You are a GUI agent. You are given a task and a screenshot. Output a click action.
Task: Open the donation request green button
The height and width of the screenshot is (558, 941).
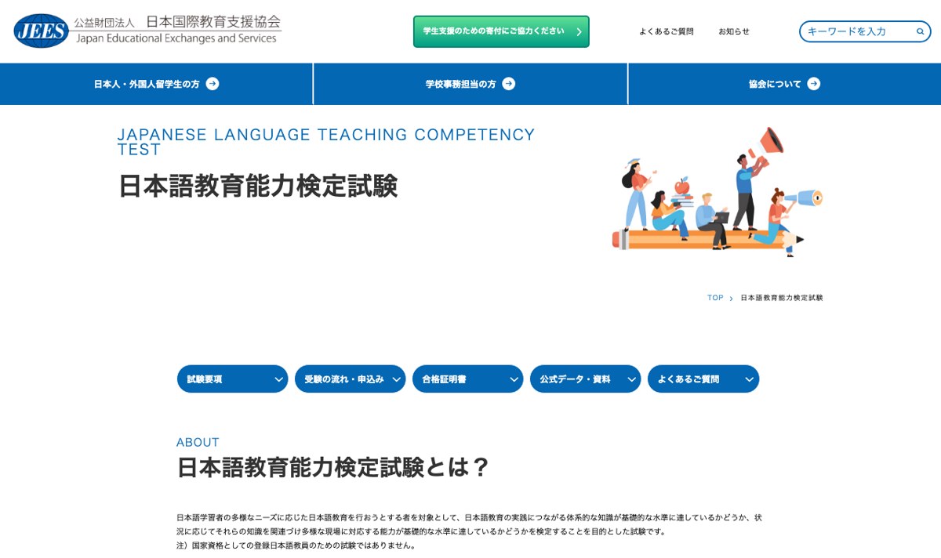tap(501, 31)
